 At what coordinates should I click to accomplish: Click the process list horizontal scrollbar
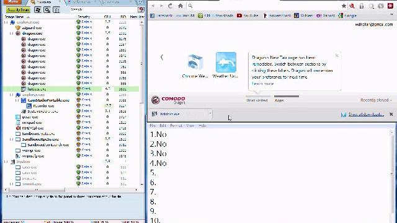pyautogui.click(x=71, y=190)
